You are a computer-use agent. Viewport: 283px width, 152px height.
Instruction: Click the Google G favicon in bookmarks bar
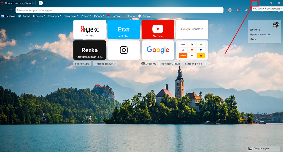point(140,16)
